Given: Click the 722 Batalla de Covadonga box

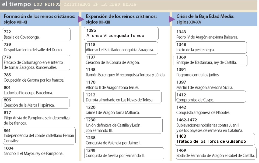Looking at the screenshot, I should (36, 35).
